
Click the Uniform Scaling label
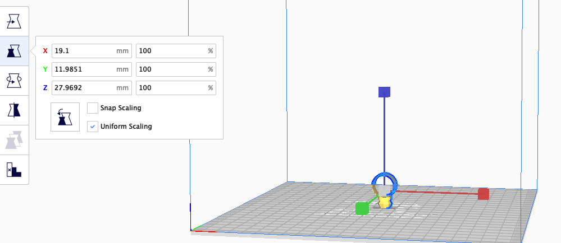pyautogui.click(x=126, y=127)
